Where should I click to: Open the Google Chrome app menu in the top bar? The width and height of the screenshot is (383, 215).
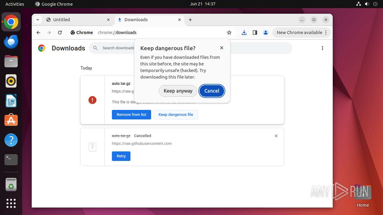tap(54, 4)
